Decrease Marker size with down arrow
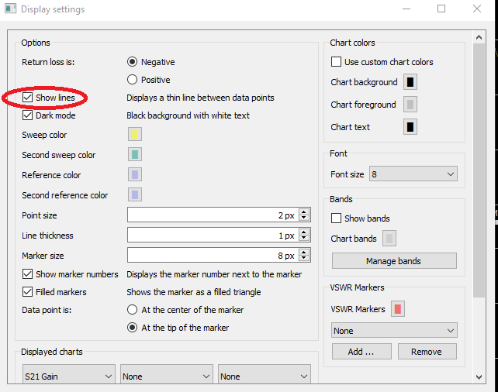498x392 pixels. (x=304, y=258)
